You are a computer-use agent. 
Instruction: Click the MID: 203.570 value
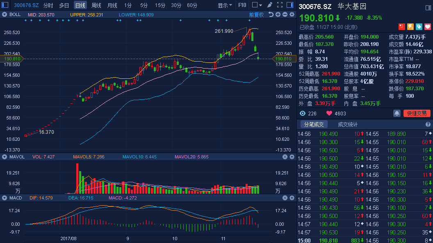[x=41, y=15]
